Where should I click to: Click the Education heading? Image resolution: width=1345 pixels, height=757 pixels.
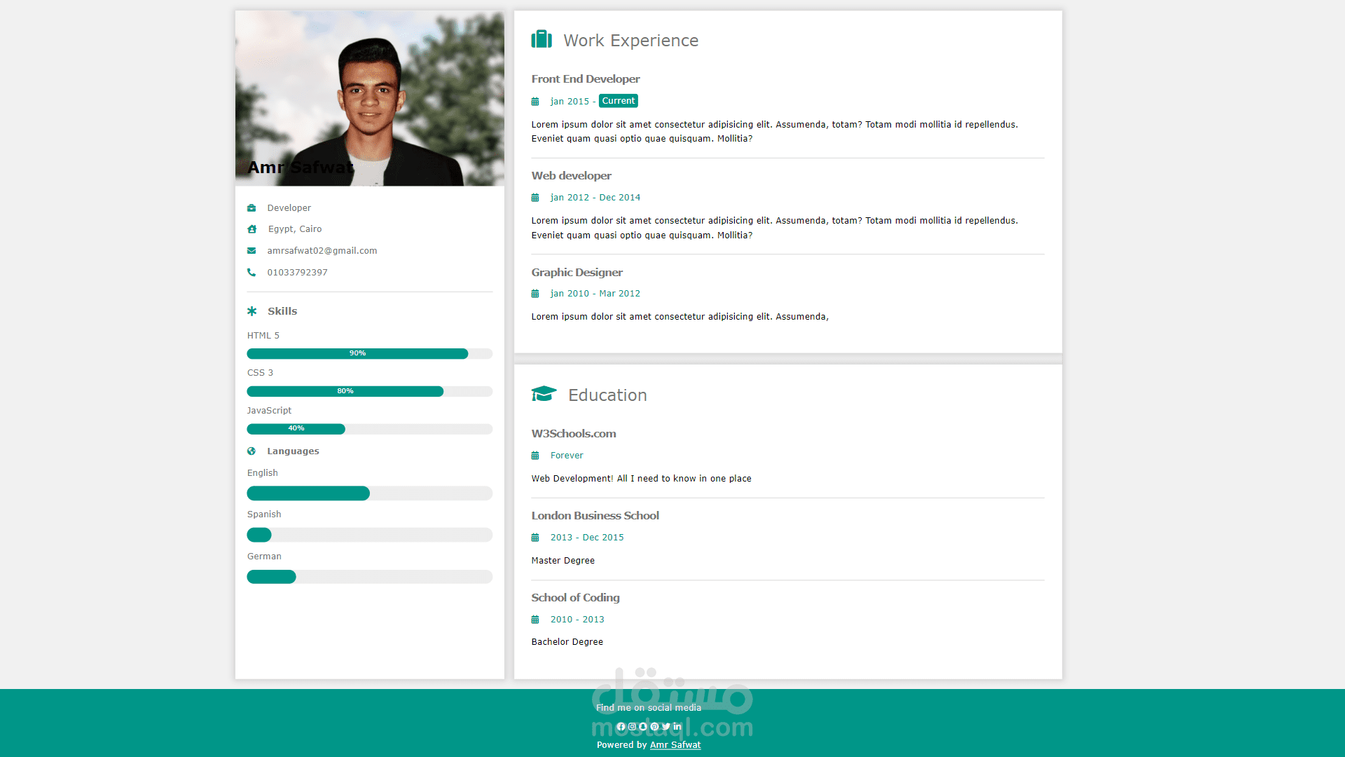pos(607,395)
